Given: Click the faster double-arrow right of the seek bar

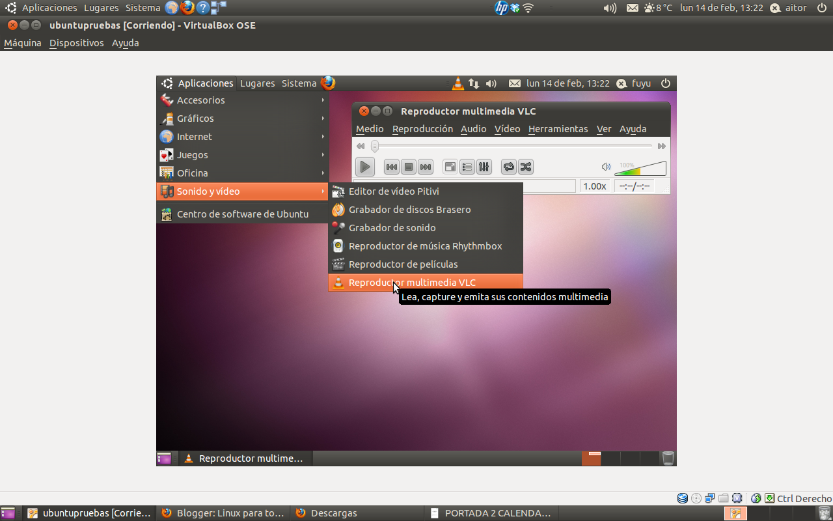Looking at the screenshot, I should (x=662, y=147).
